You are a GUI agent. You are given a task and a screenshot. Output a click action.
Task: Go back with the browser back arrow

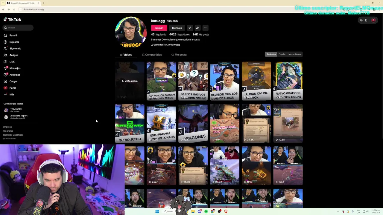(x=3, y=9)
